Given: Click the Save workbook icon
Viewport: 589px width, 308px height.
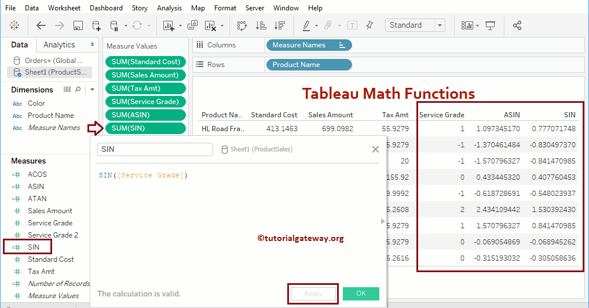Looking at the screenshot, I should click(x=78, y=25).
